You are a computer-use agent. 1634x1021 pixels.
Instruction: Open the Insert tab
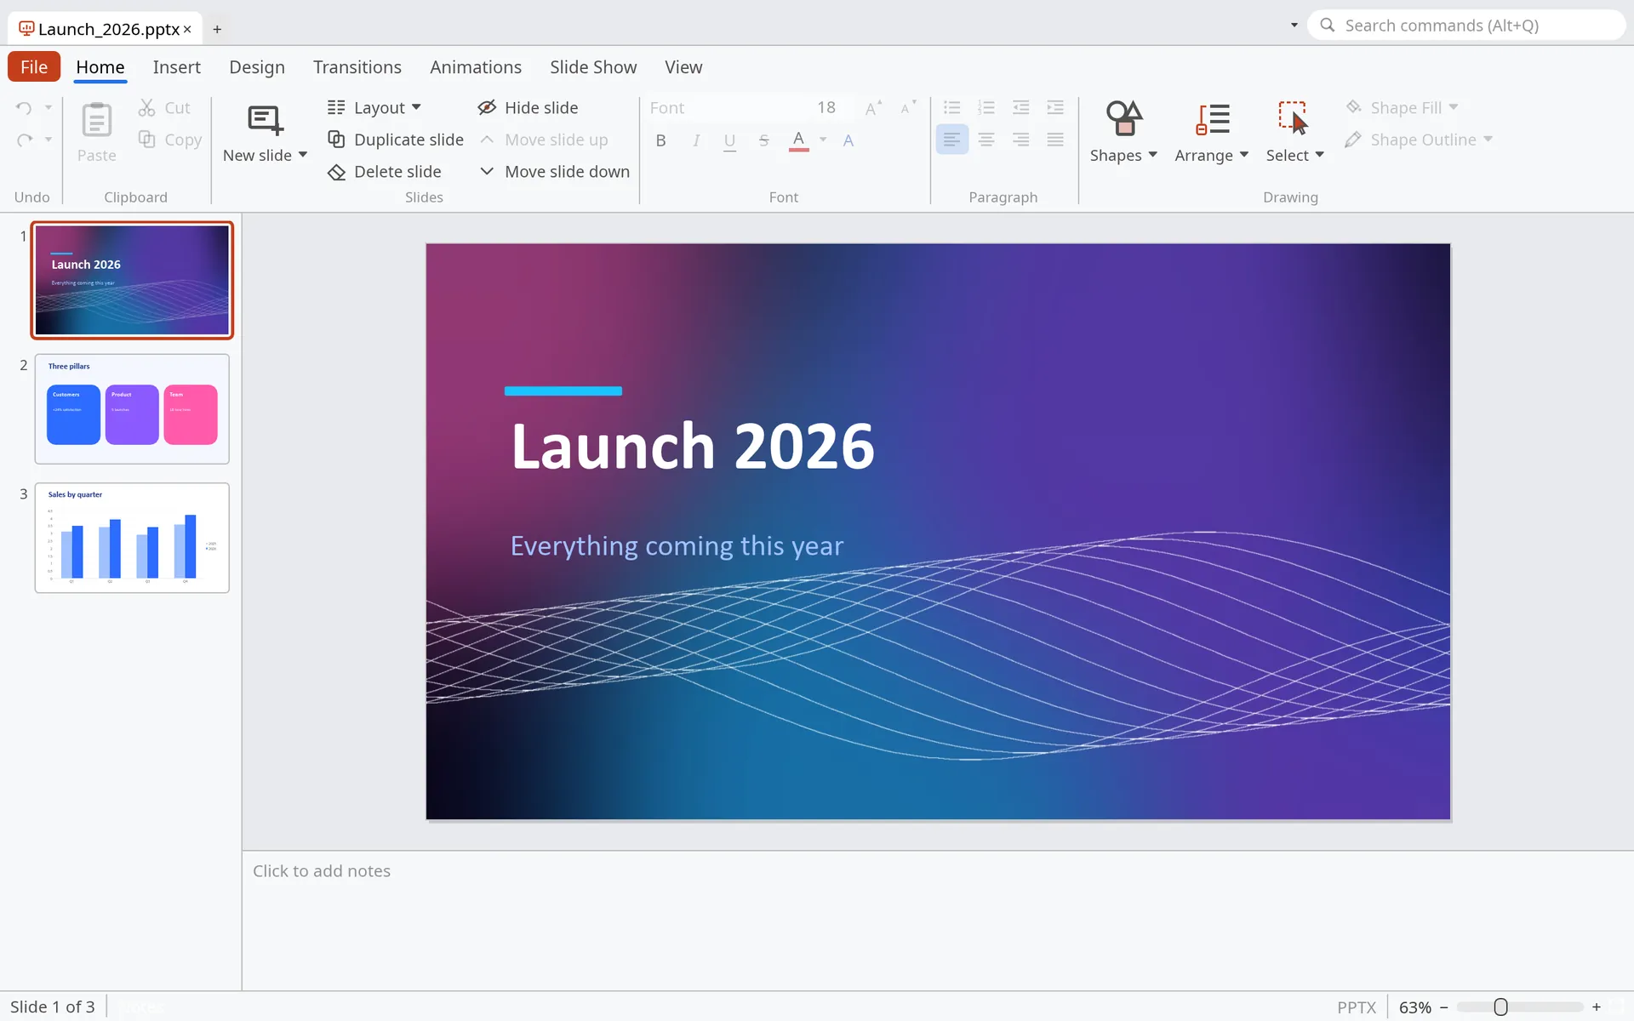click(x=176, y=67)
